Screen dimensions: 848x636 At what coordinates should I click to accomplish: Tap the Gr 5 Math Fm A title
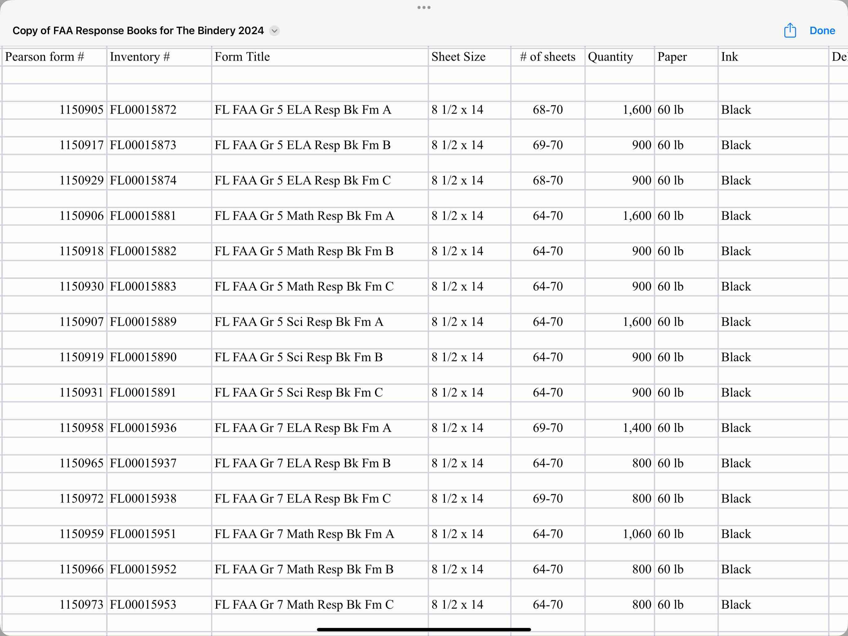pos(304,216)
